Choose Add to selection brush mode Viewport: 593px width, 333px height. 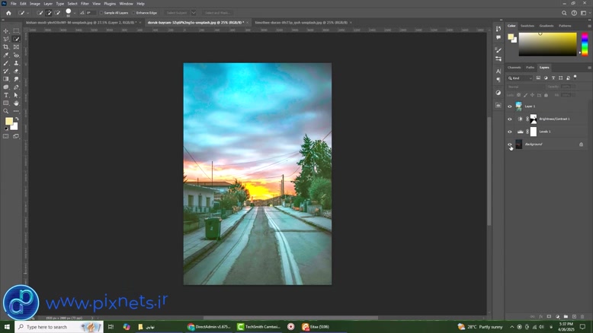(49, 13)
